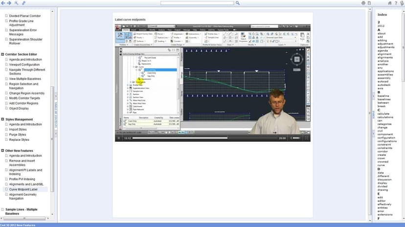
Task: Select the vertical Index tab
Action: (373, 114)
